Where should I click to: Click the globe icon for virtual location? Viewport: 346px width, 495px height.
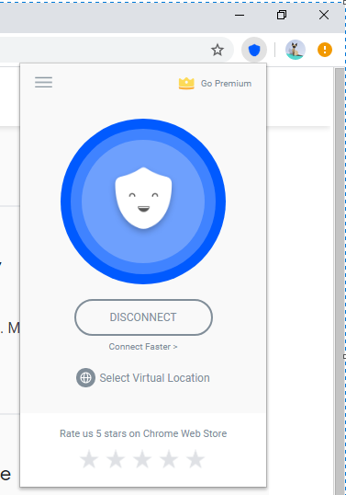pyautogui.click(x=85, y=377)
